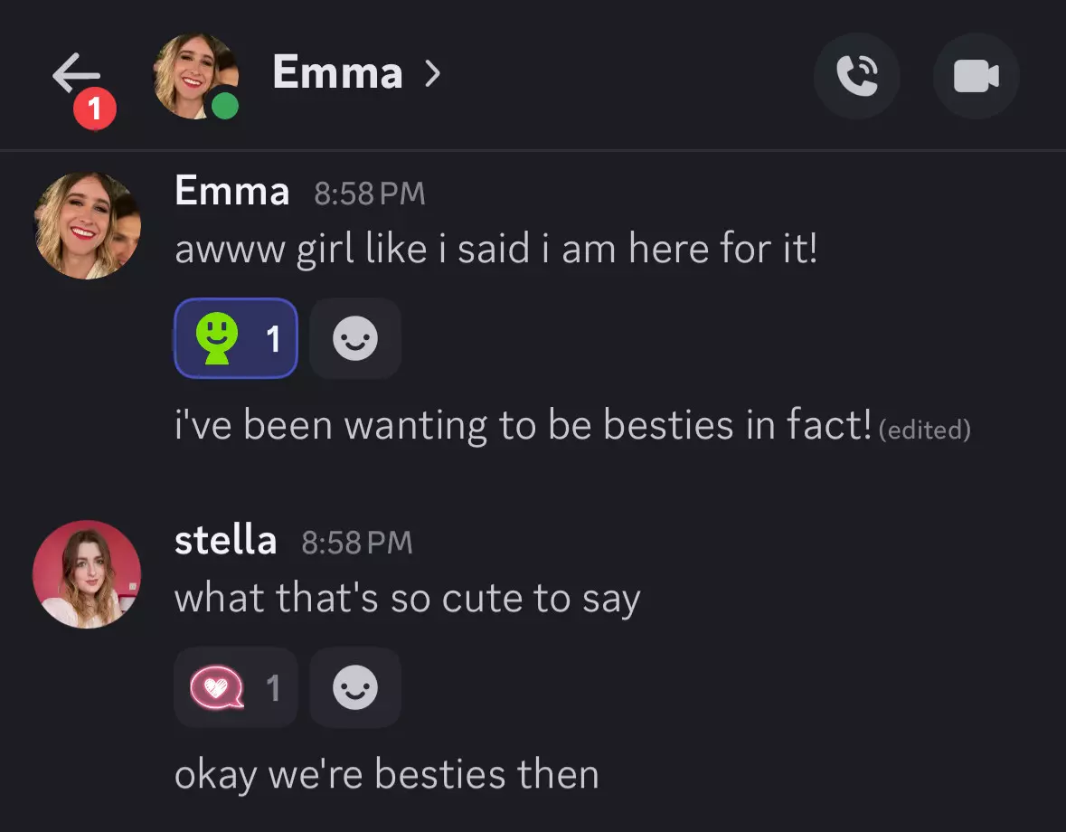The height and width of the screenshot is (832, 1066).
Task: Toggle the pink heart bubble reaction
Action: coord(236,688)
